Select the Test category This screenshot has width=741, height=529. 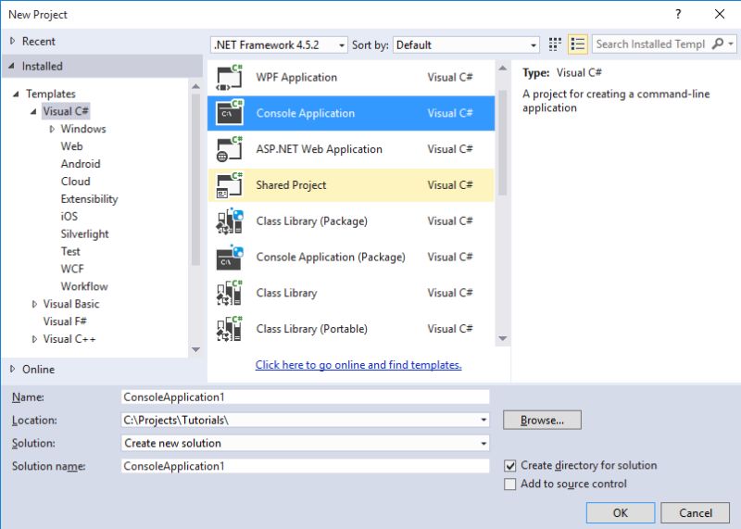point(70,251)
